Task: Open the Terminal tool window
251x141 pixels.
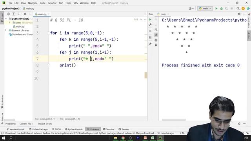Action: 109,129
